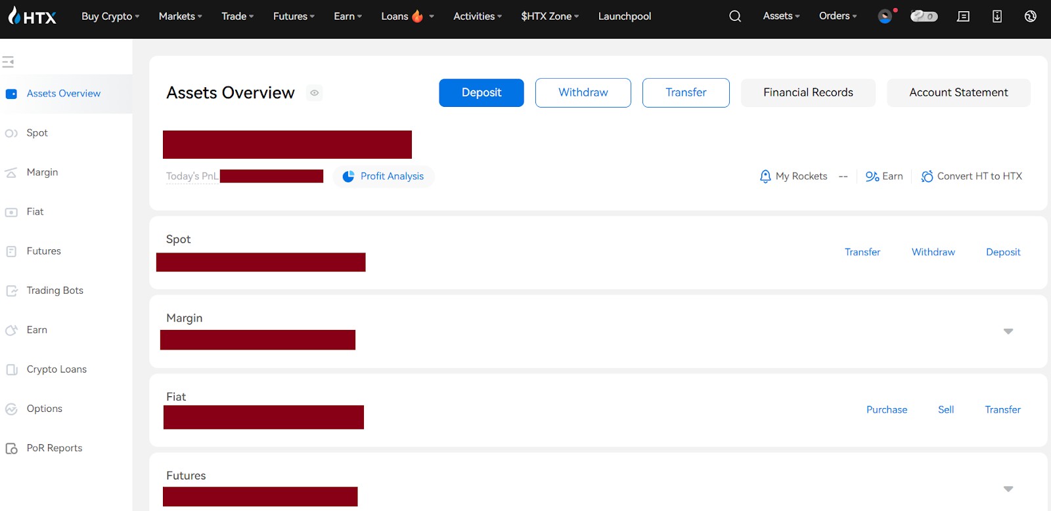Click the Trading Bots sidebar icon
The height and width of the screenshot is (511, 1051).
point(11,291)
